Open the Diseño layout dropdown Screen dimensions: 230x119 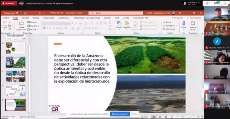tap(32, 22)
